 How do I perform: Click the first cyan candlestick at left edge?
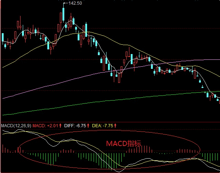3,37
